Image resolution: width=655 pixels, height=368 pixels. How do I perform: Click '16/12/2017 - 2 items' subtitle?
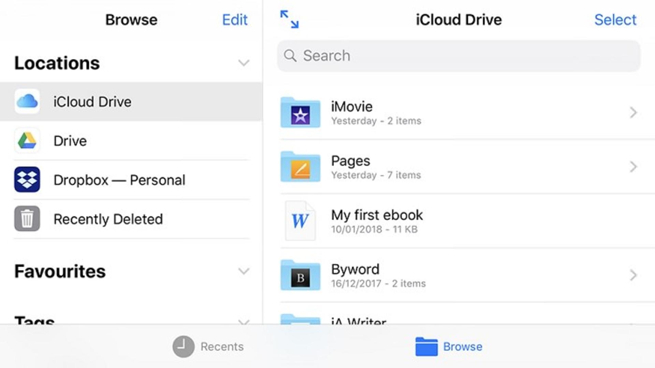point(378,283)
